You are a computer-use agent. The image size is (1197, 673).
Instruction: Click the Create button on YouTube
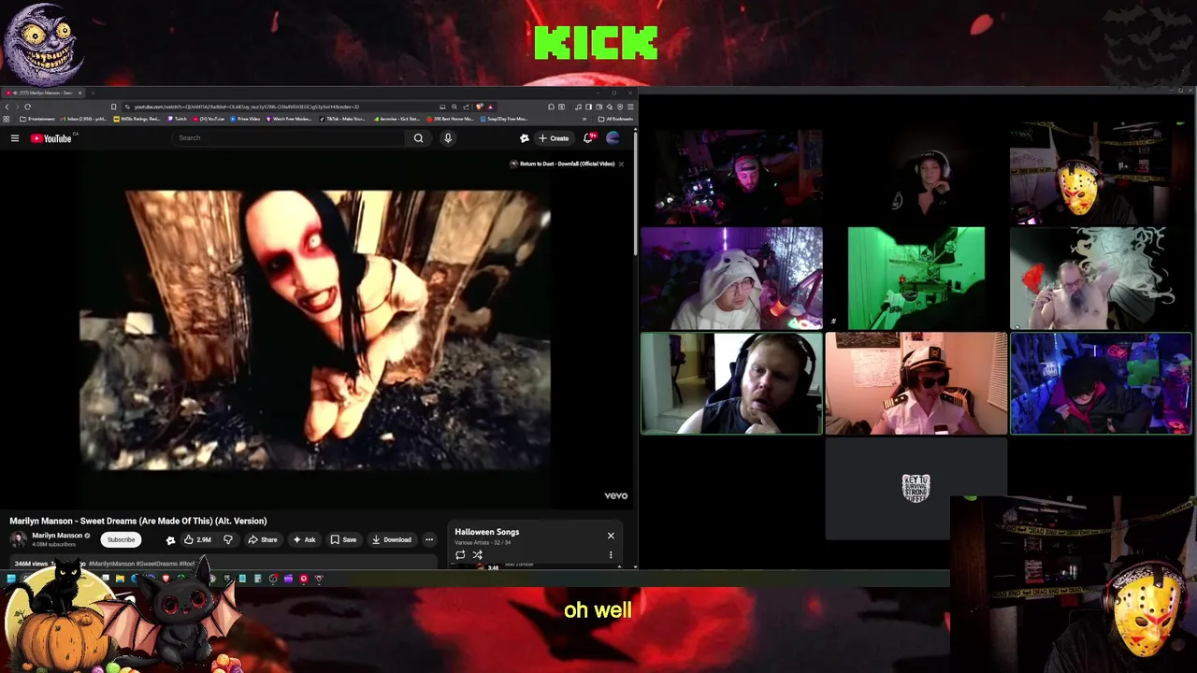point(554,138)
